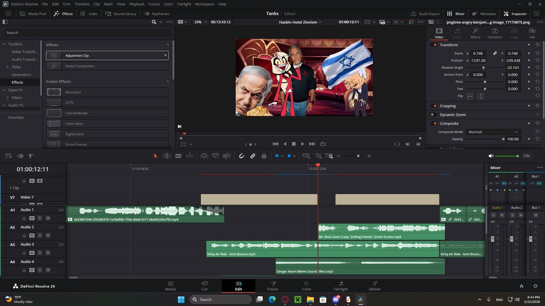This screenshot has width=545, height=306.
Task: Click the Position Lock padlock icon
Action: pyautogui.click(x=264, y=156)
